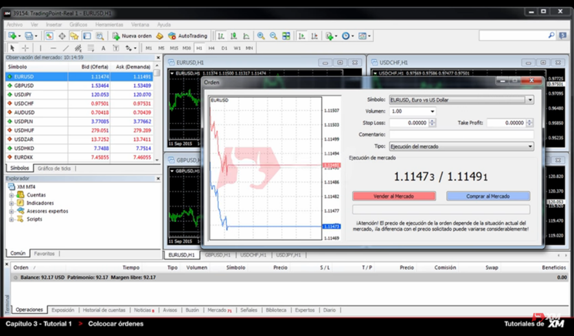
Task: Open the Profiles toolbar icon
Action: (x=29, y=36)
